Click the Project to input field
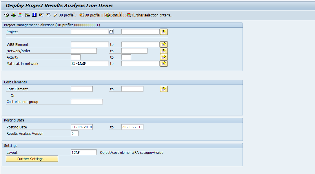315x174 pixels. tap(141, 32)
